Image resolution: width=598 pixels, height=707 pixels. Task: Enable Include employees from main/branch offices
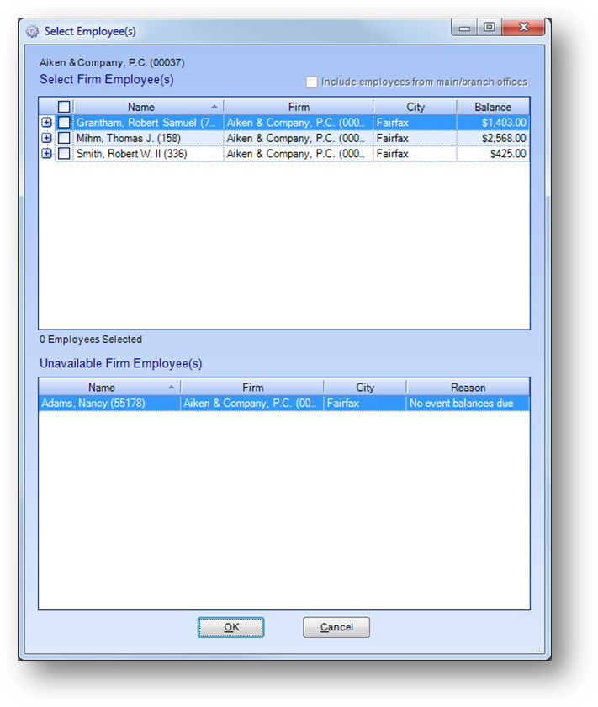pyautogui.click(x=312, y=82)
